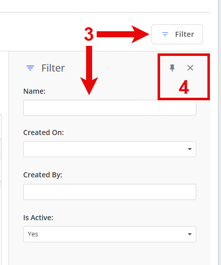Click the Filter button in the toolbar
The width and height of the screenshot is (221, 265).
(x=177, y=34)
